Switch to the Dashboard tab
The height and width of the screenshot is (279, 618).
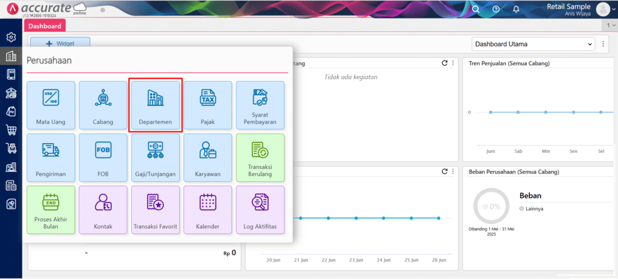coord(44,26)
